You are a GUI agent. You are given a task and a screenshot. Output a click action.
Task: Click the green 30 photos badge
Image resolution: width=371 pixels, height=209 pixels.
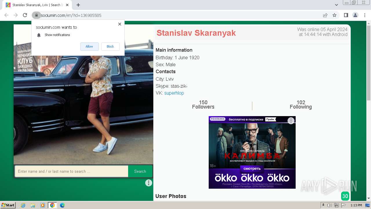(345, 196)
